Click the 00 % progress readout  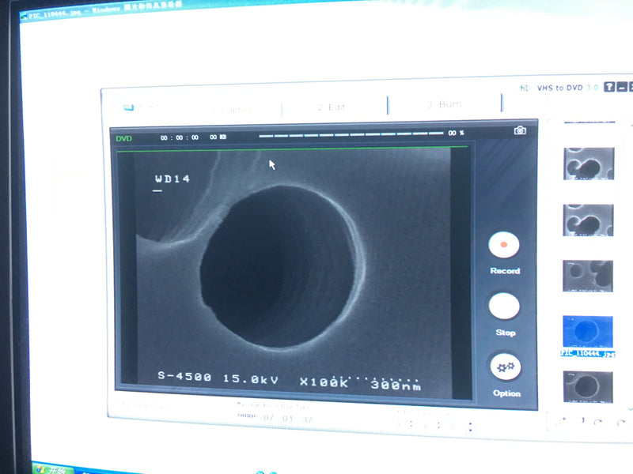pos(457,133)
